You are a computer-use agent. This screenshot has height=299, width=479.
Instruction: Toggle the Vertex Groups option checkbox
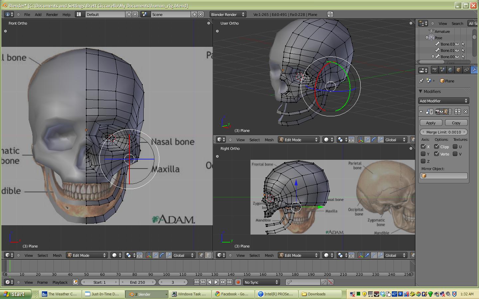pyautogui.click(x=436, y=154)
